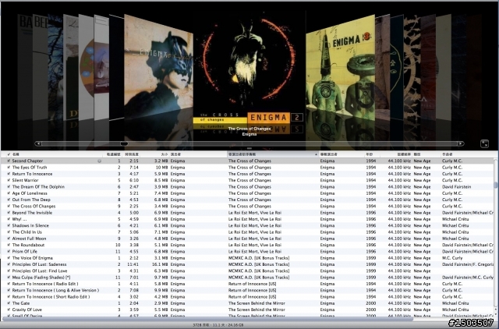The image size is (499, 329).
Task: Select the masked woman Enigma album cover
Action: [158, 65]
